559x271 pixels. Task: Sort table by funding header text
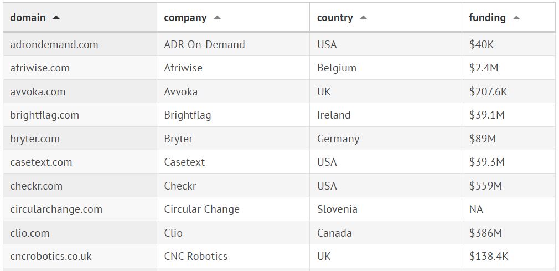pos(487,18)
